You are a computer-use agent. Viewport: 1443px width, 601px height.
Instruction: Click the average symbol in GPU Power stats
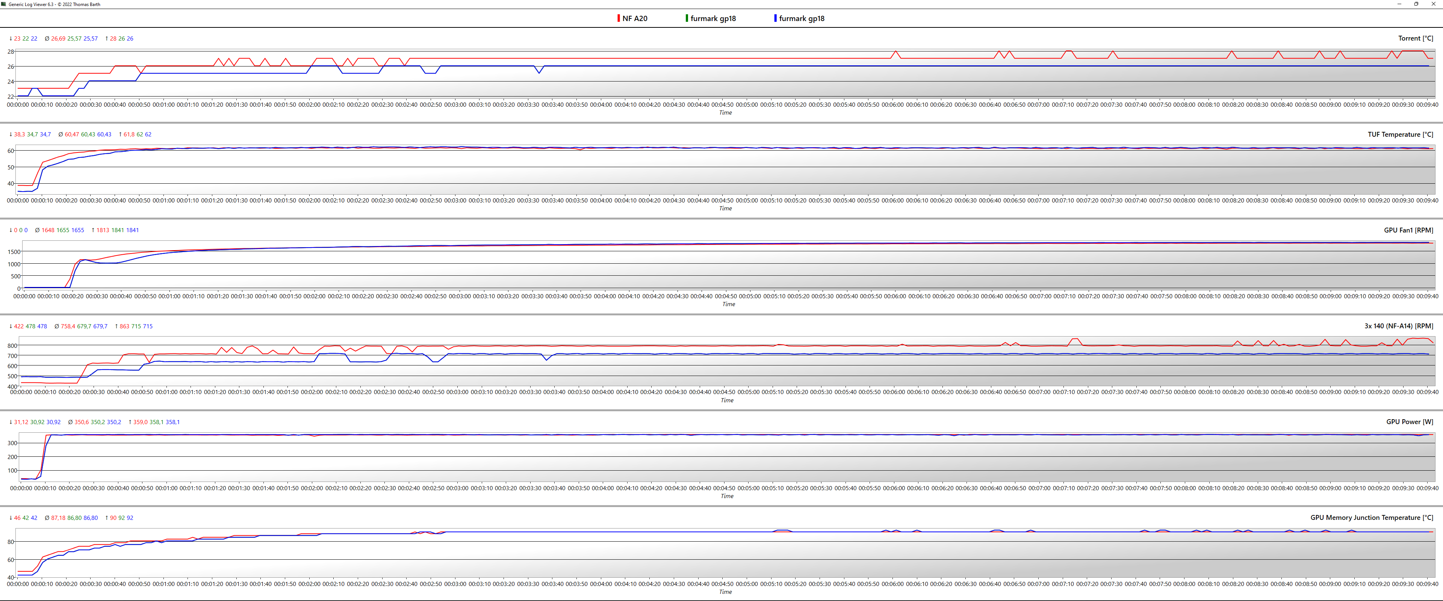tap(70, 422)
